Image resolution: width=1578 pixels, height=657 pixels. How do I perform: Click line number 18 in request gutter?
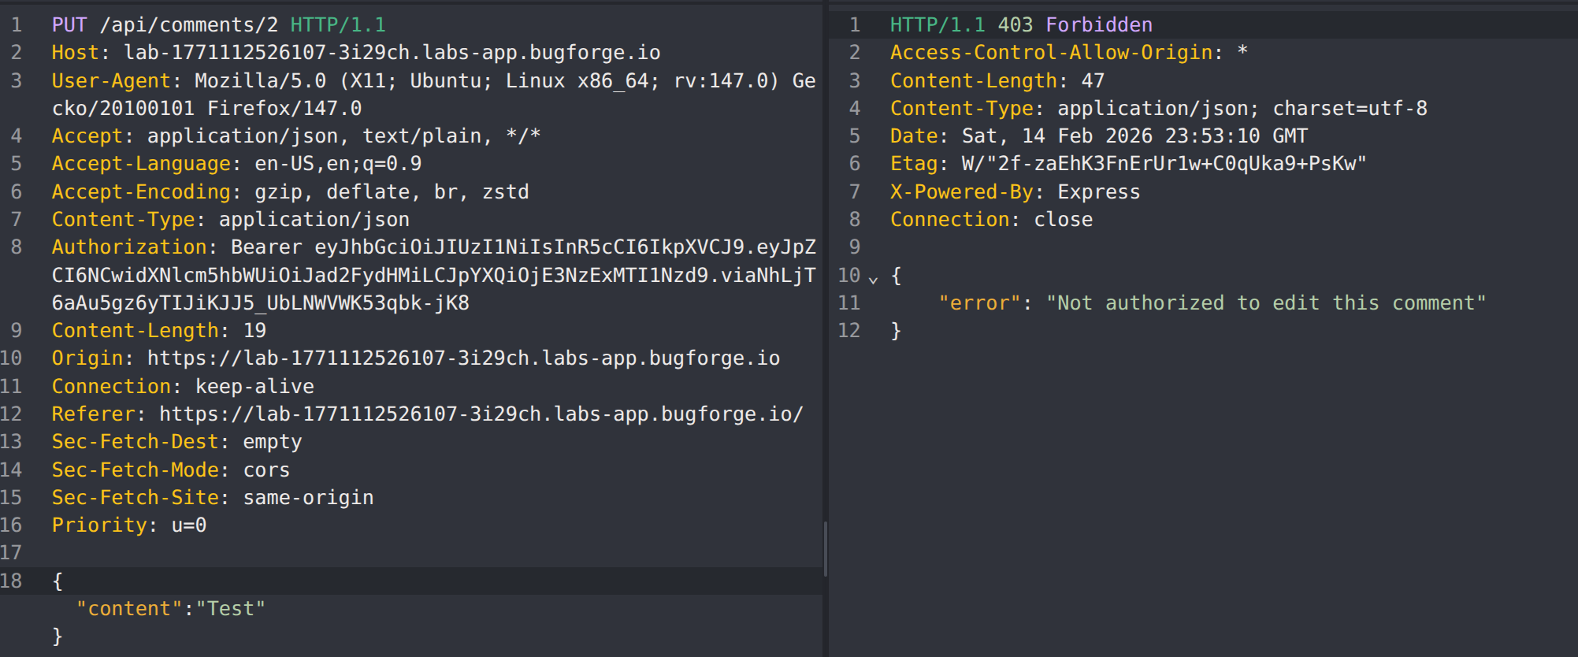click(x=11, y=581)
